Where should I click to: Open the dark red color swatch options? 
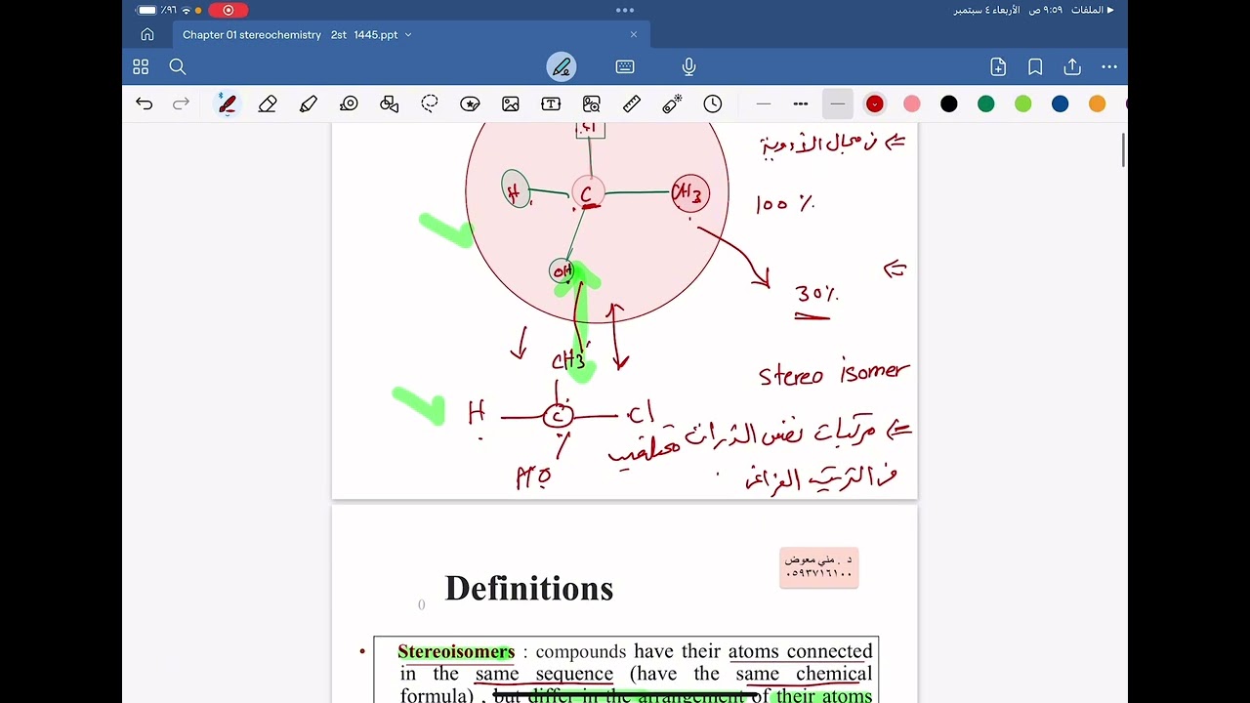[x=875, y=103]
